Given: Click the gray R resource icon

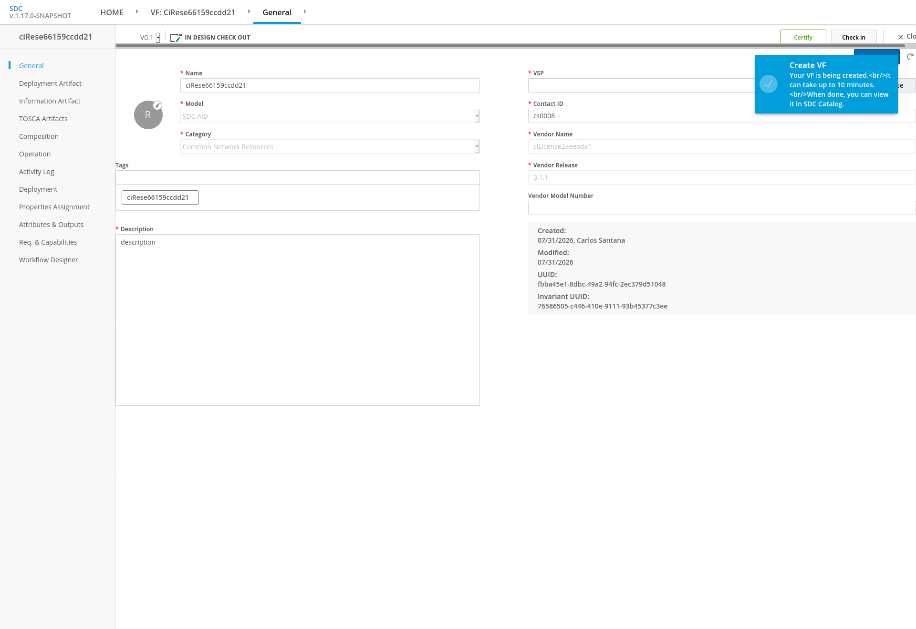Looking at the screenshot, I should coord(148,115).
